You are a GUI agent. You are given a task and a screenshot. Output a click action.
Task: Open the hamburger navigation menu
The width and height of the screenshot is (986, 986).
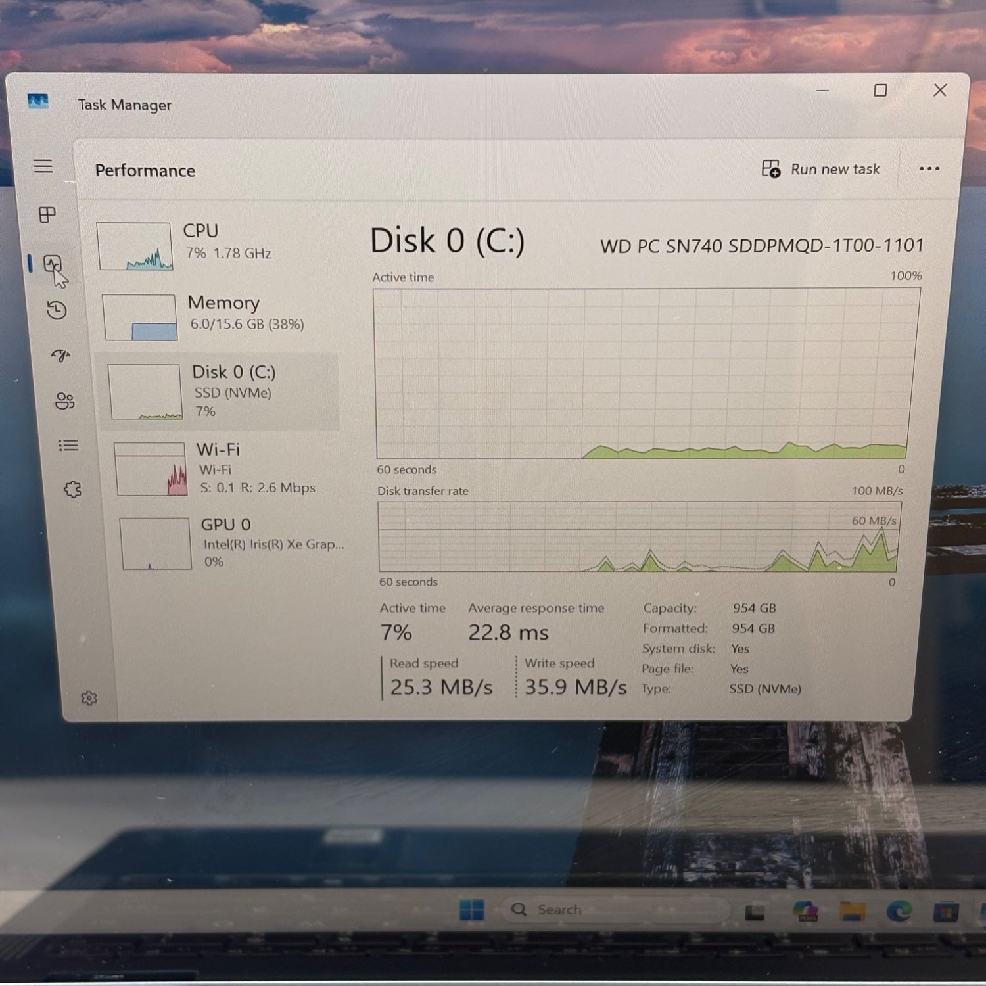pos(43,166)
